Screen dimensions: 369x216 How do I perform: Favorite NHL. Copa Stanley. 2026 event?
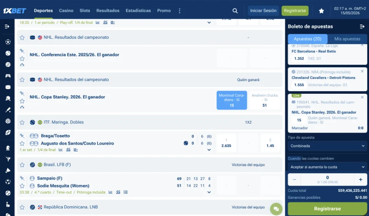coord(22,101)
